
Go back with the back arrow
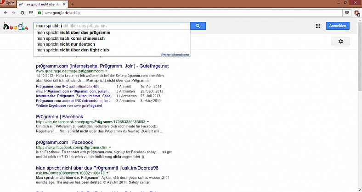click(x=6, y=13)
